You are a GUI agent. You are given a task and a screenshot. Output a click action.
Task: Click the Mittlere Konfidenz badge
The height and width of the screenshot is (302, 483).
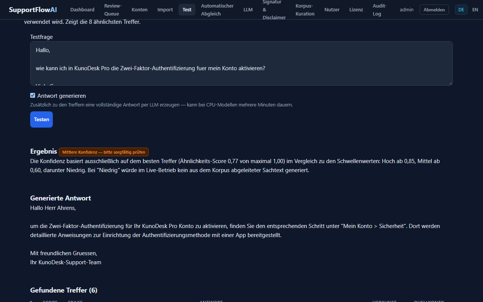(x=104, y=152)
